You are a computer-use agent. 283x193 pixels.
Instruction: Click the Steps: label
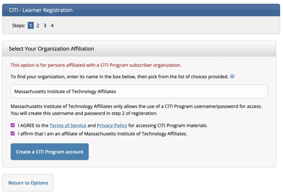[19, 25]
